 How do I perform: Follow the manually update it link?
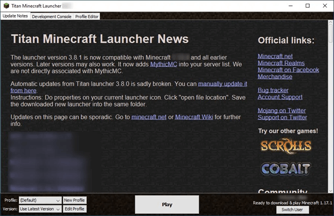pyautogui.click(x=223, y=84)
